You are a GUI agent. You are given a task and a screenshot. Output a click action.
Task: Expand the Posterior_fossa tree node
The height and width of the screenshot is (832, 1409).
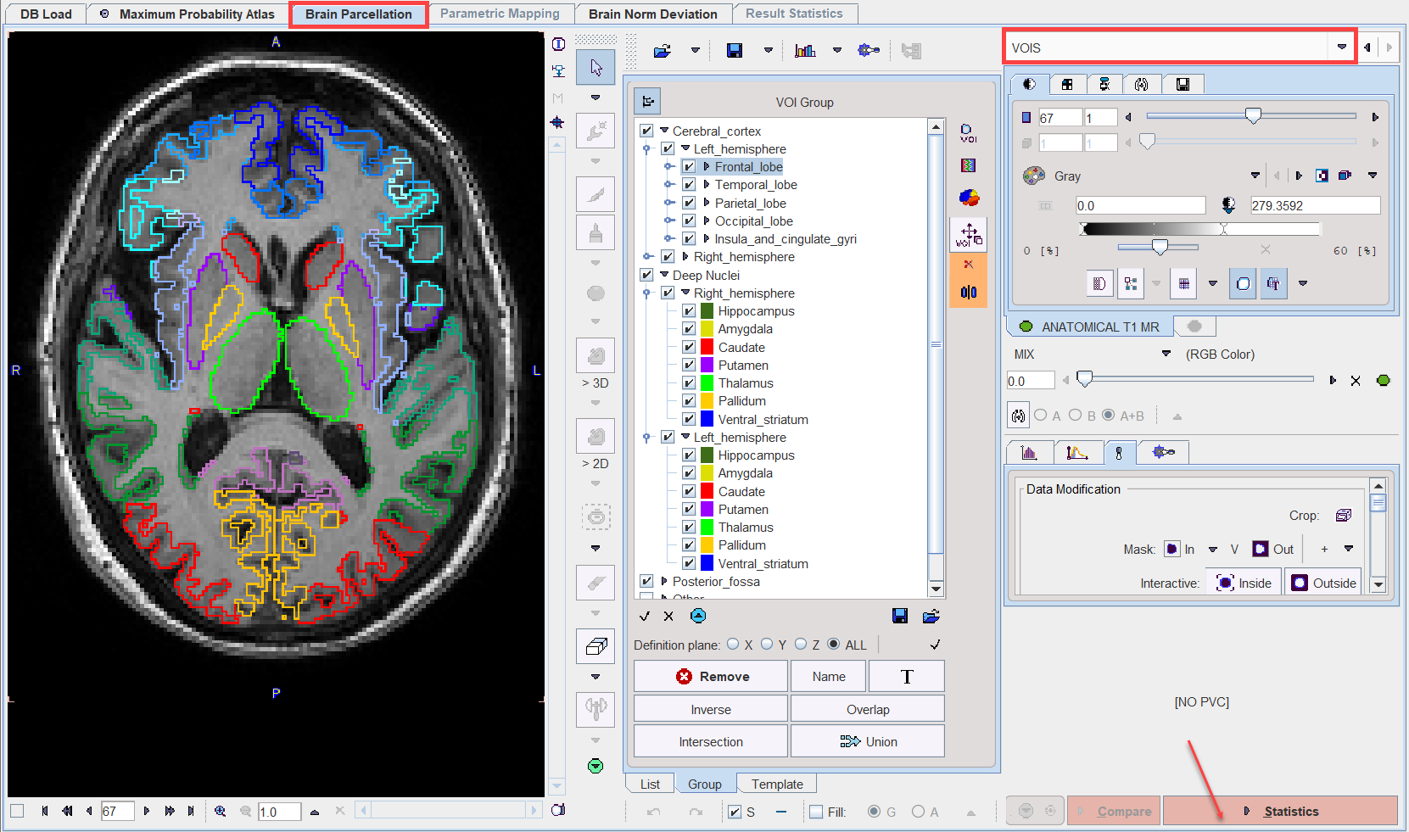point(664,582)
